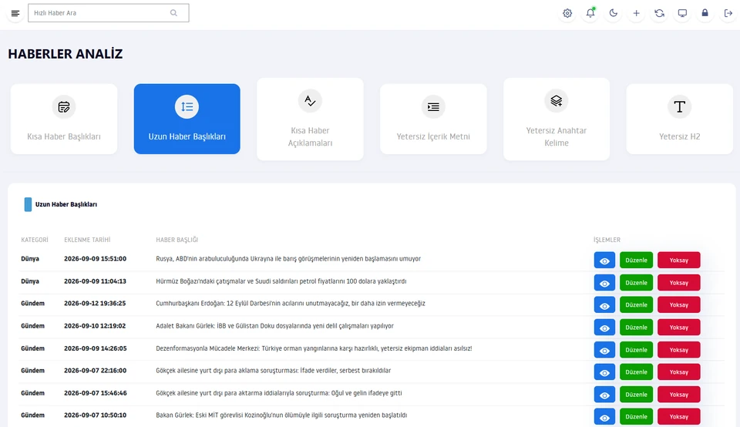Click headline 'Gökçek ailesine yurt dışı para aktarma'
Image resolution: width=740 pixels, height=427 pixels.
[279, 393]
